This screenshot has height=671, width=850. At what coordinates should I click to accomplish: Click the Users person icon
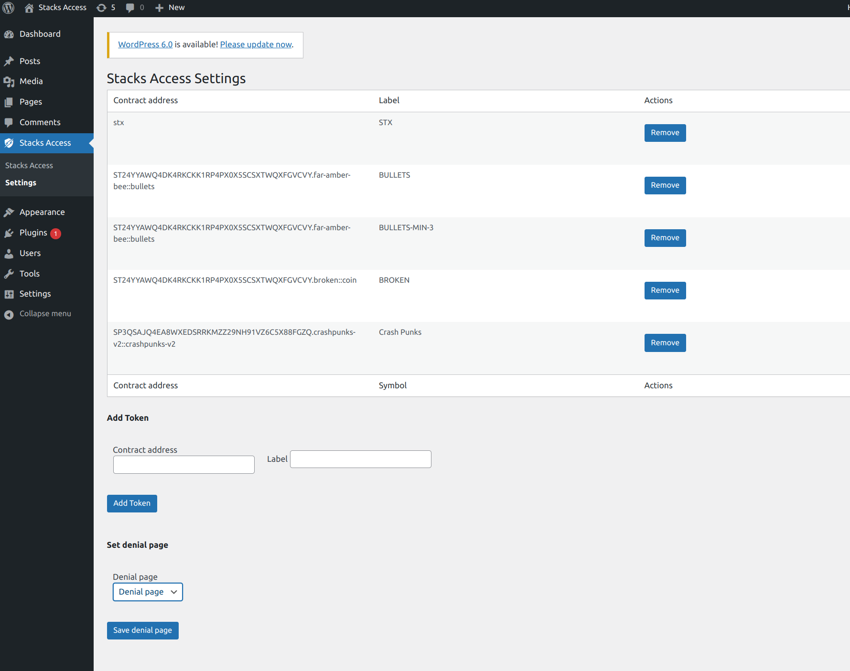pos(9,254)
